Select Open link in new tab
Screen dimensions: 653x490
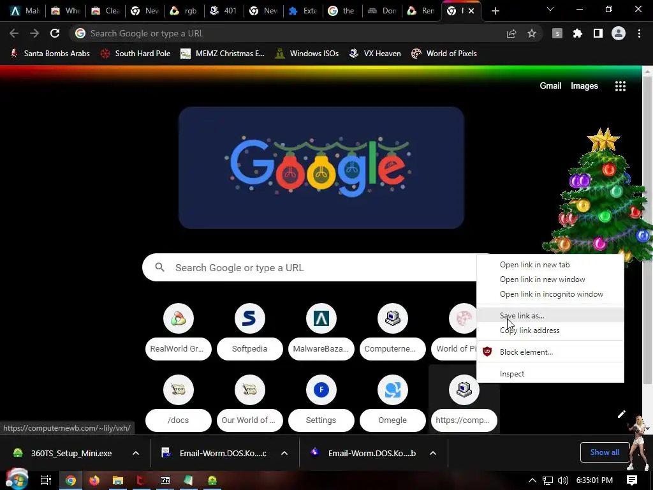(550, 265)
